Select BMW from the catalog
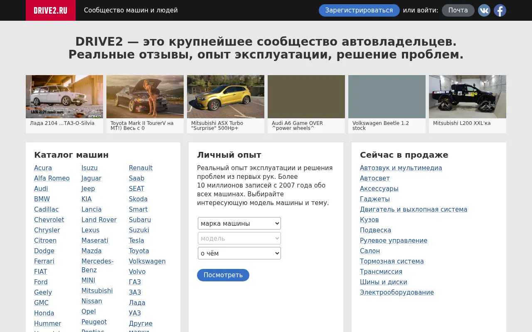 pyautogui.click(x=42, y=199)
